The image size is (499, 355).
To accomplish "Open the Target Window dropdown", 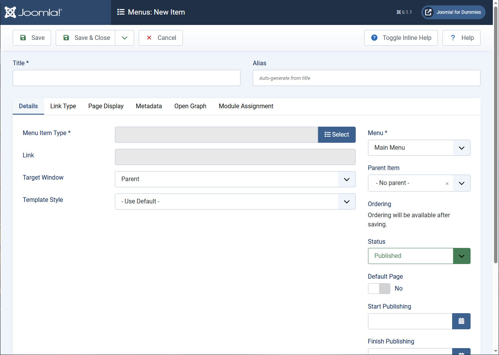I will coord(235,179).
